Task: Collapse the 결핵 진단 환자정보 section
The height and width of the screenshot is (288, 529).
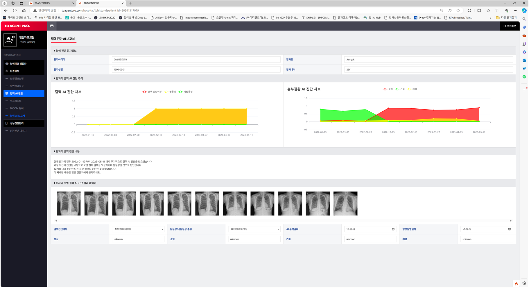Action: [x=65, y=51]
